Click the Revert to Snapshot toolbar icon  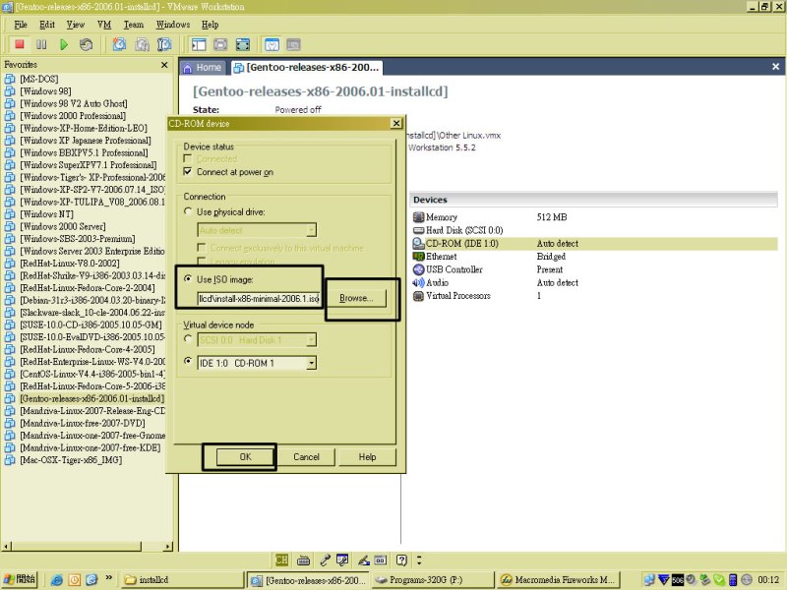142,44
